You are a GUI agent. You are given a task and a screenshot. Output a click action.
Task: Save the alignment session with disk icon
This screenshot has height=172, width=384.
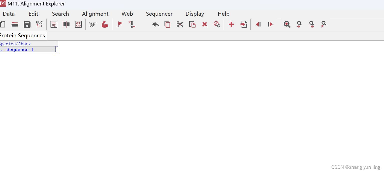27,24
